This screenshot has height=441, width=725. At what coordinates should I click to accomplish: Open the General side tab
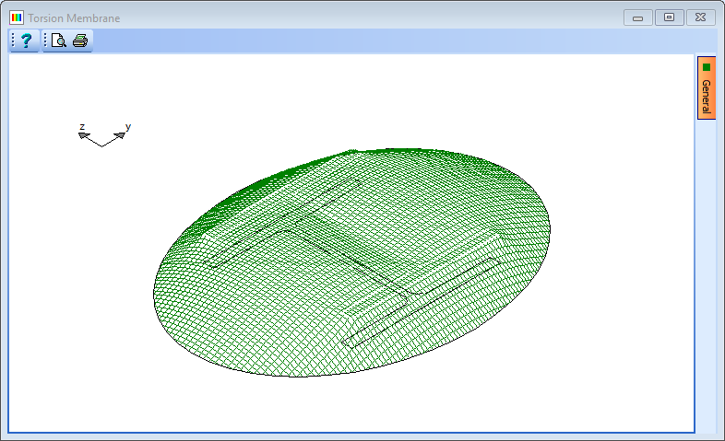[707, 88]
